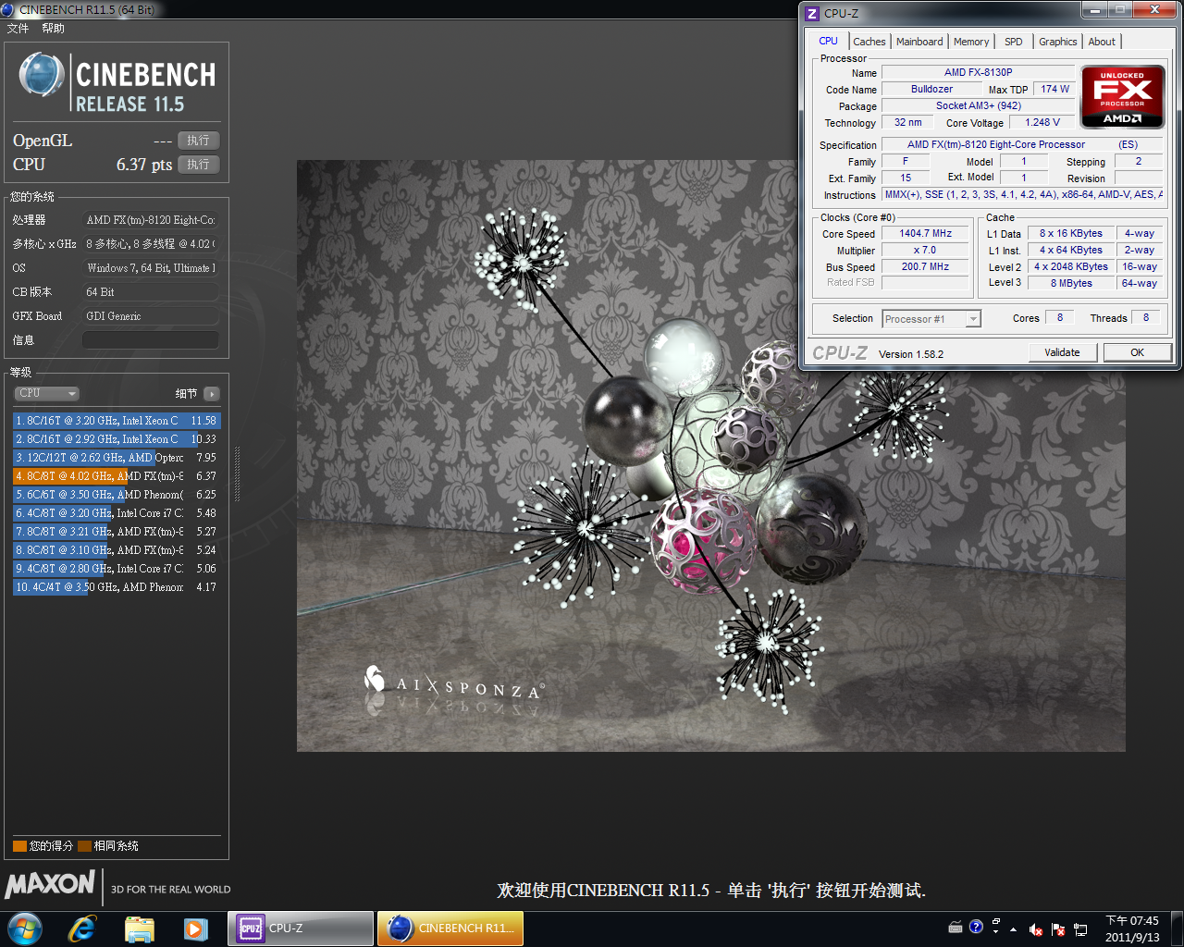The width and height of the screenshot is (1184, 947).
Task: Open the CPU ranking type dropdown
Action: click(x=46, y=393)
